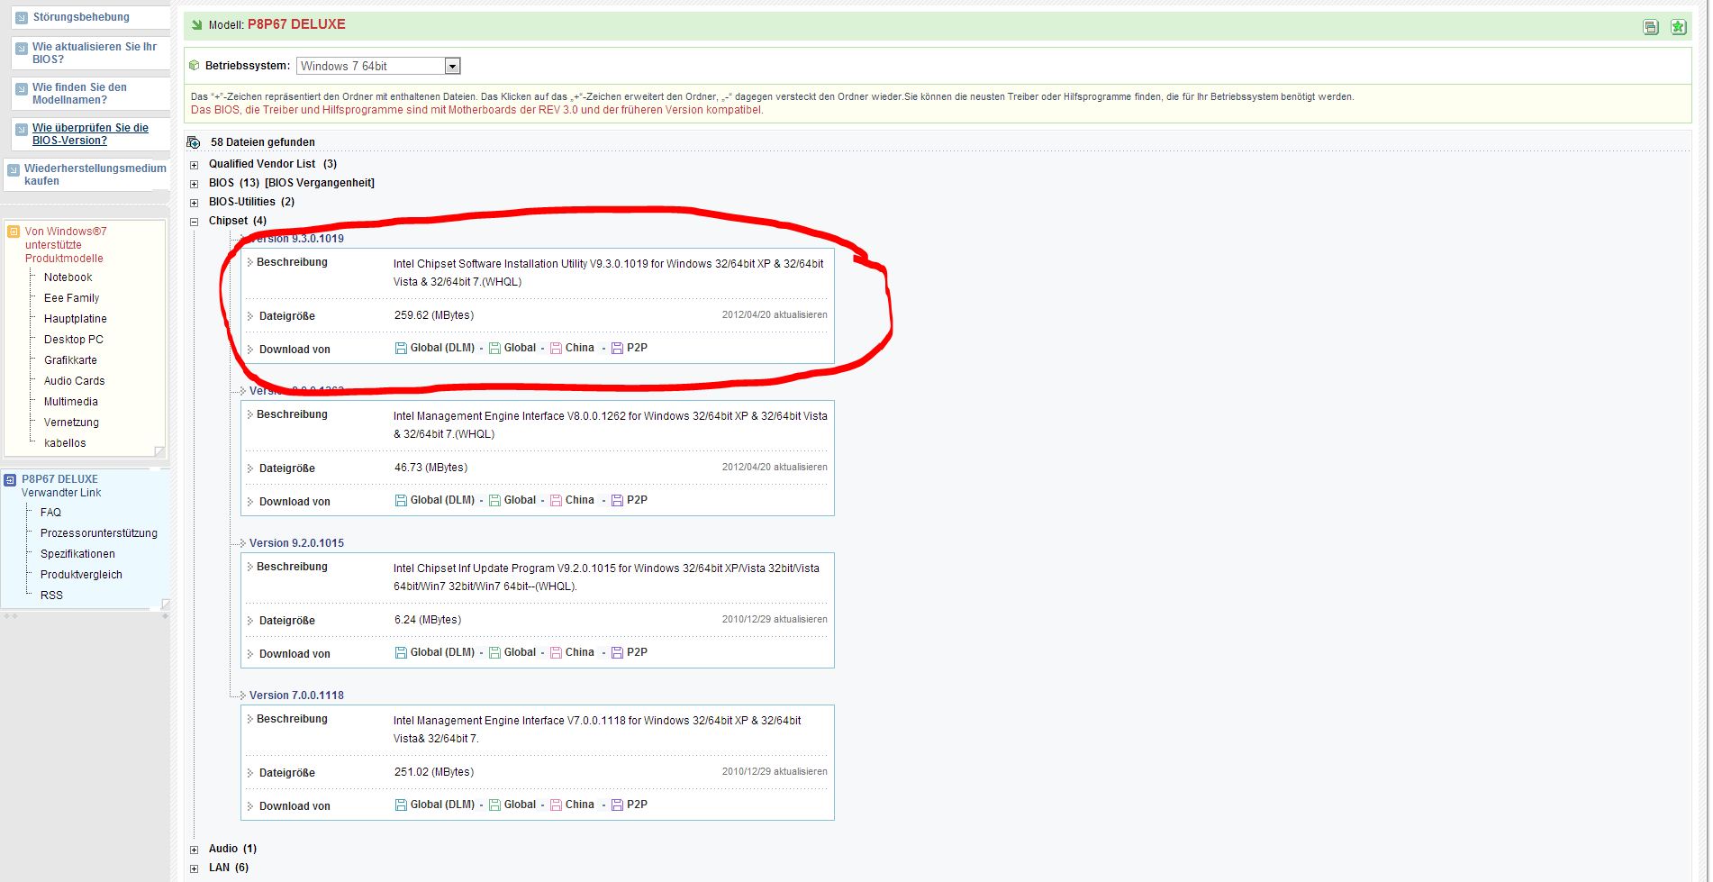The image size is (1713, 882).
Task: Select kabellos in product models list
Action: pos(65,443)
